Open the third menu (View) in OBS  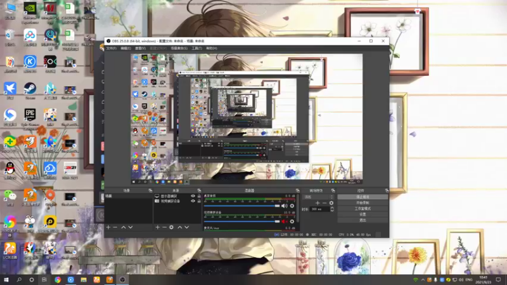(x=140, y=49)
